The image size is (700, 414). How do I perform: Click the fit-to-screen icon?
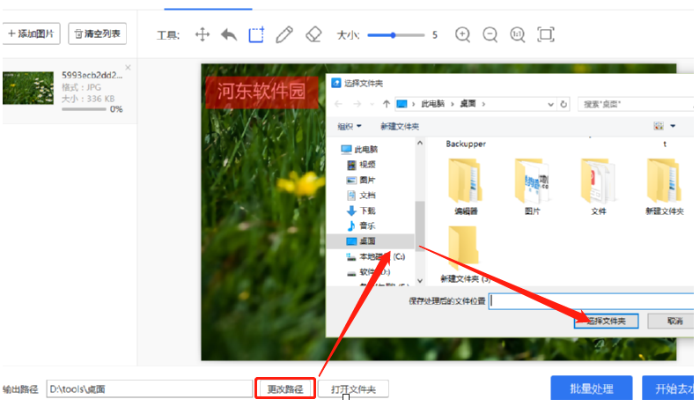coord(546,35)
